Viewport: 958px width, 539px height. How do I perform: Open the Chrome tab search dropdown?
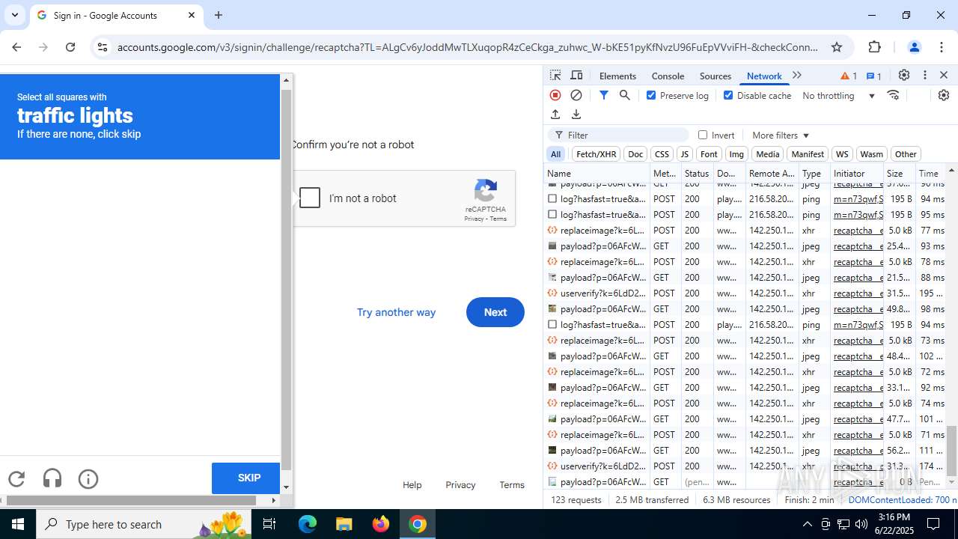coord(15,15)
